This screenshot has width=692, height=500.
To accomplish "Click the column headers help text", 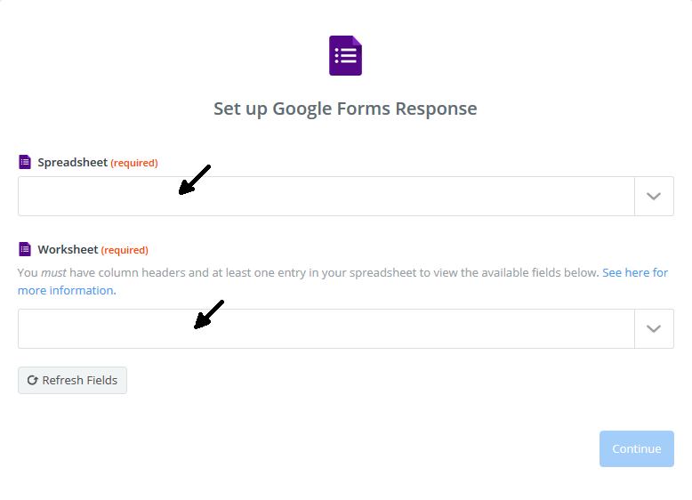I will pyautogui.click(x=310, y=273).
